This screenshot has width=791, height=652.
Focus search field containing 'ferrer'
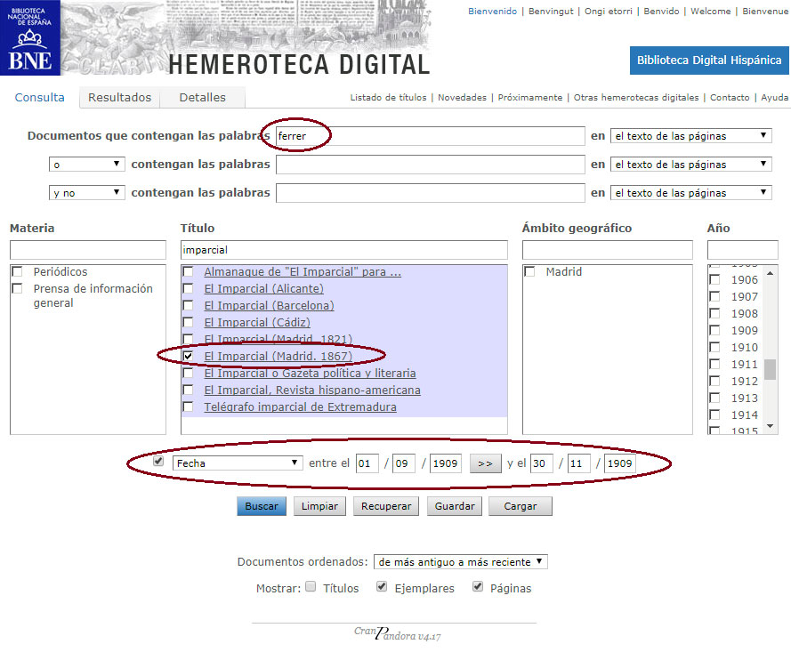pos(431,136)
